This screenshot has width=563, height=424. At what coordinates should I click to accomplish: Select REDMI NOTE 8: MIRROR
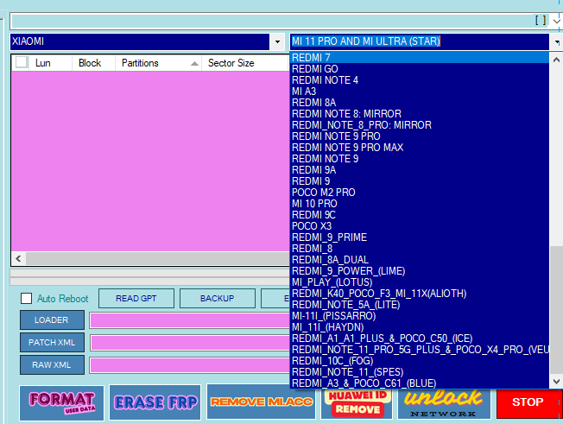pyautogui.click(x=420, y=114)
